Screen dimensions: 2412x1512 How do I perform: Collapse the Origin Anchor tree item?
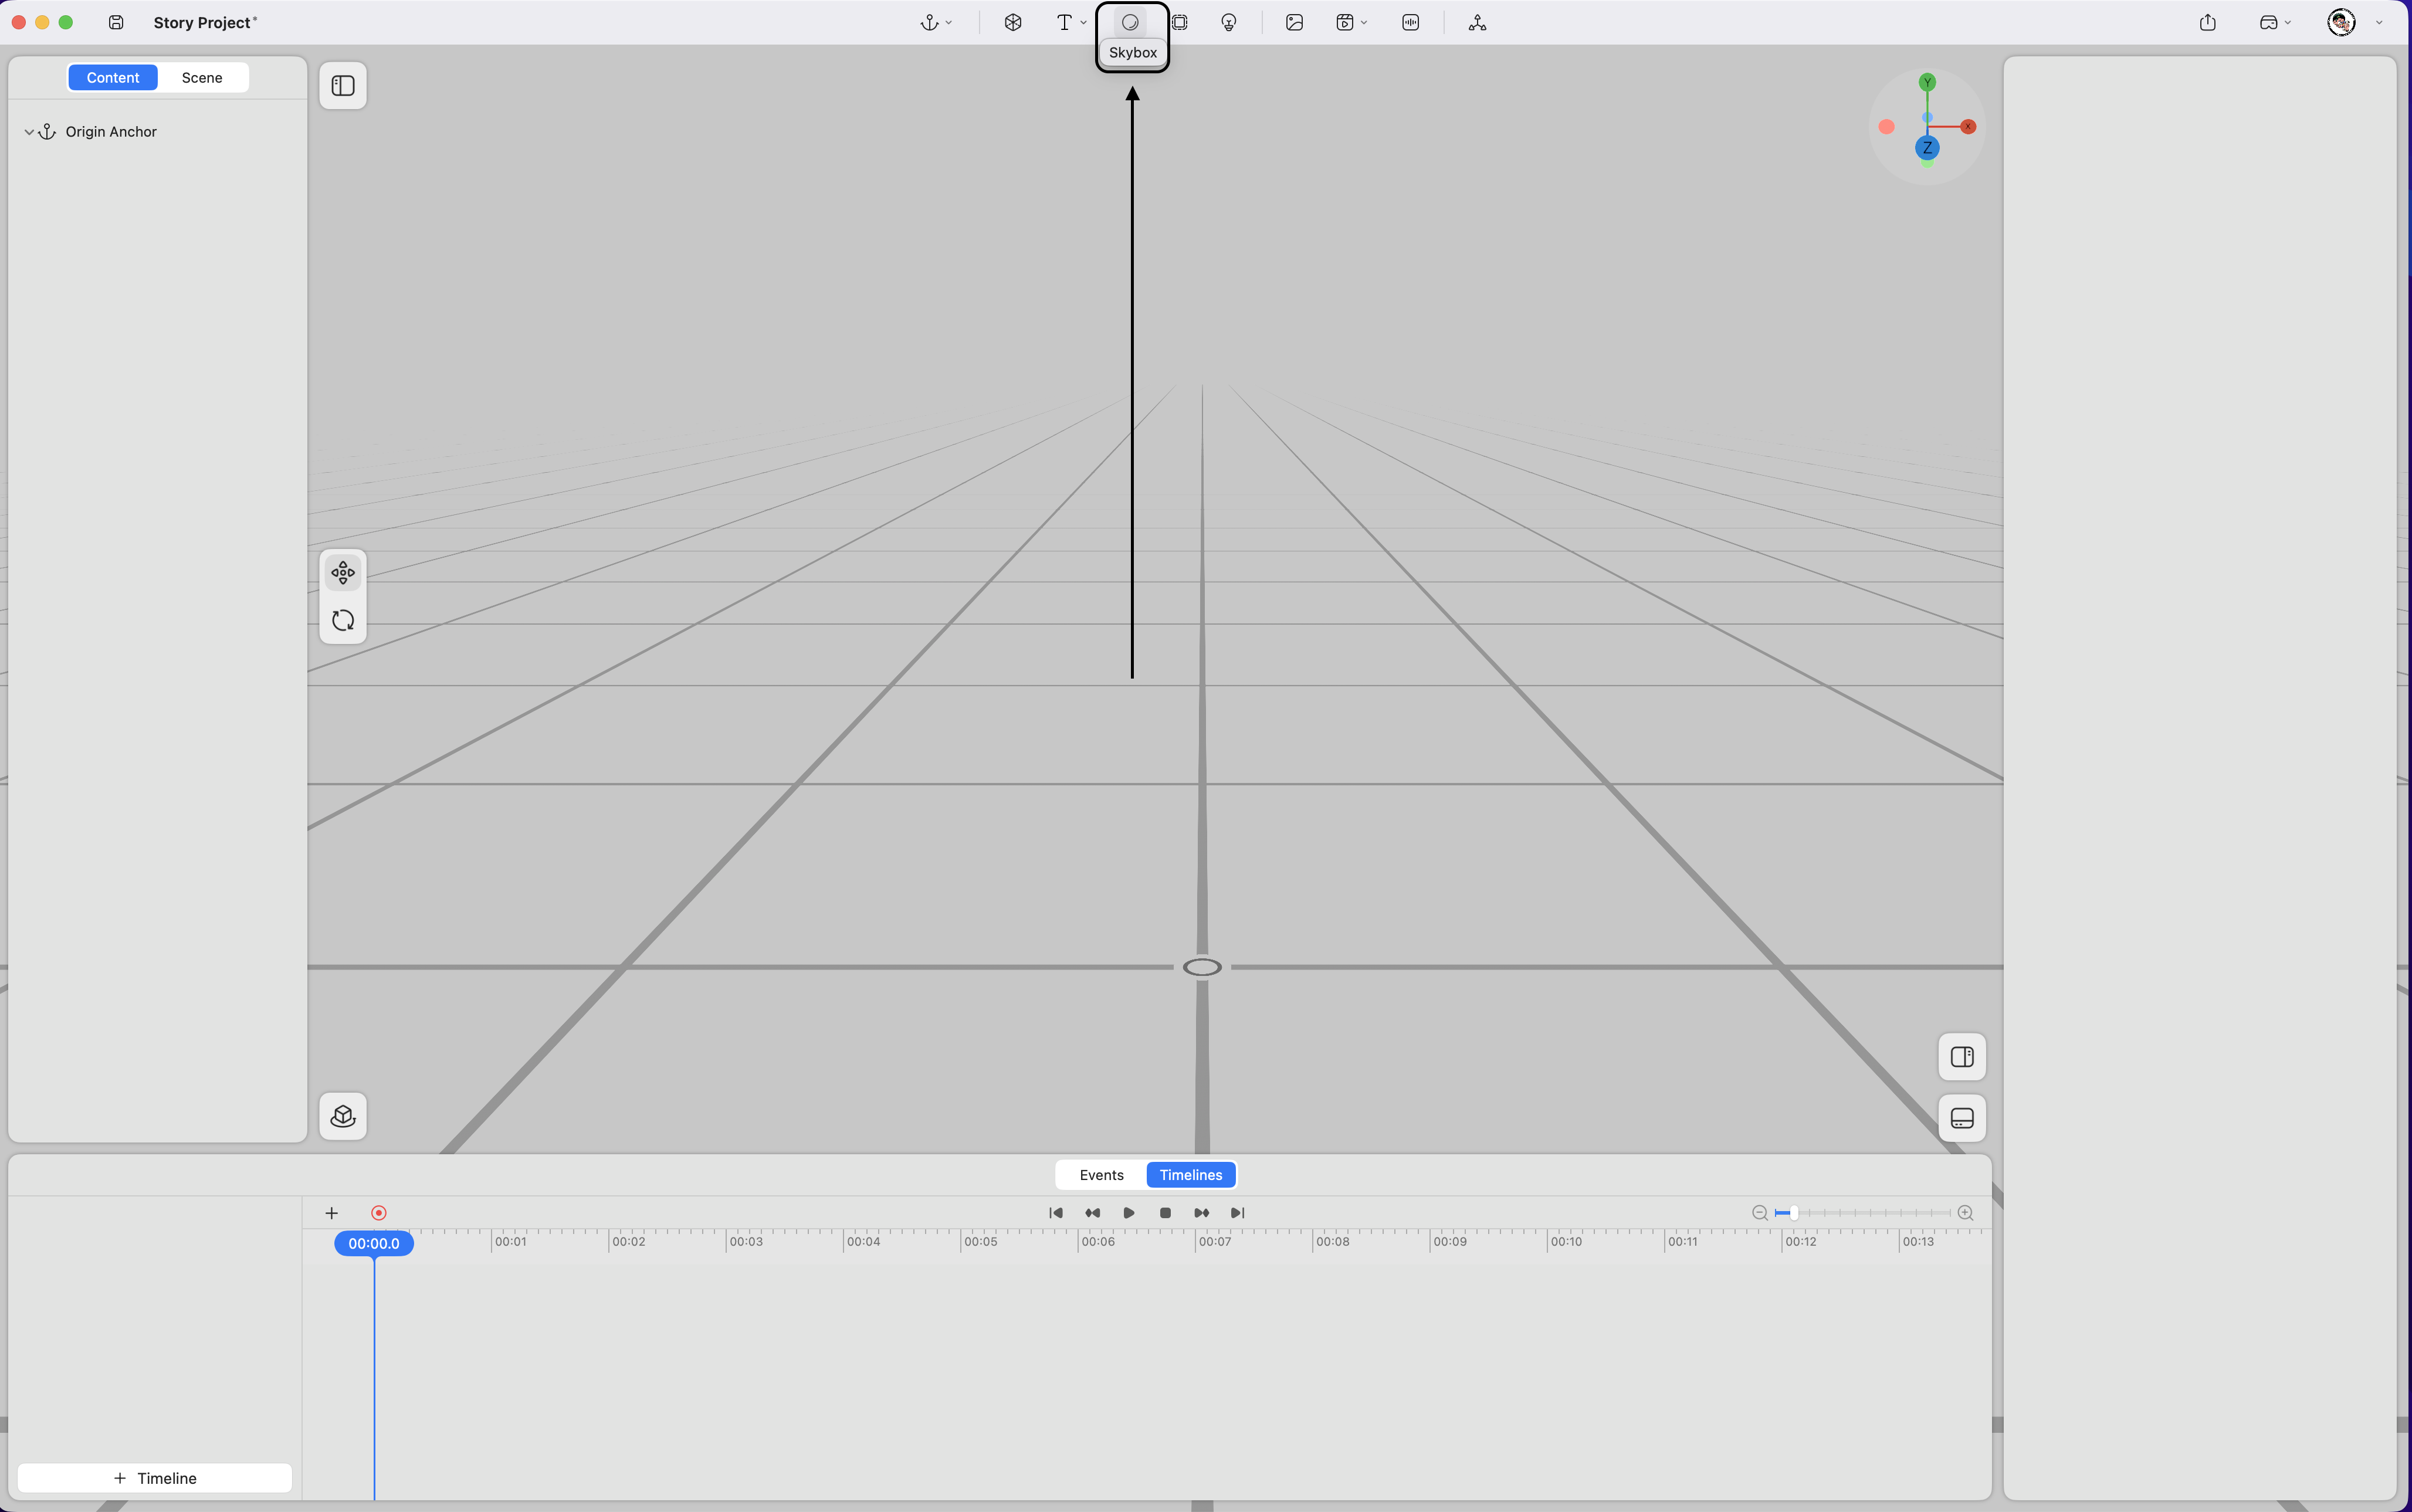tap(29, 132)
